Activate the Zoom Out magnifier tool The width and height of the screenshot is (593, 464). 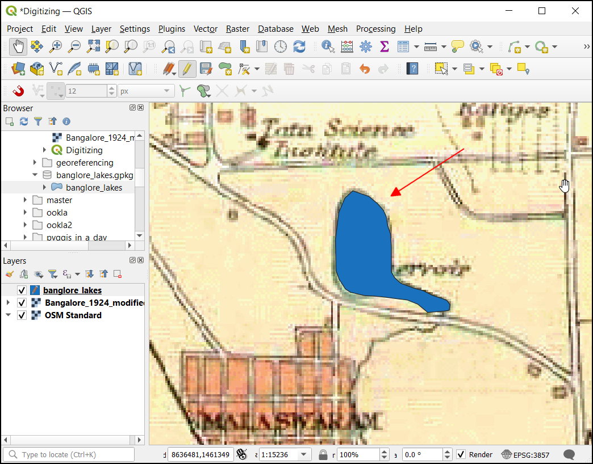pos(74,47)
